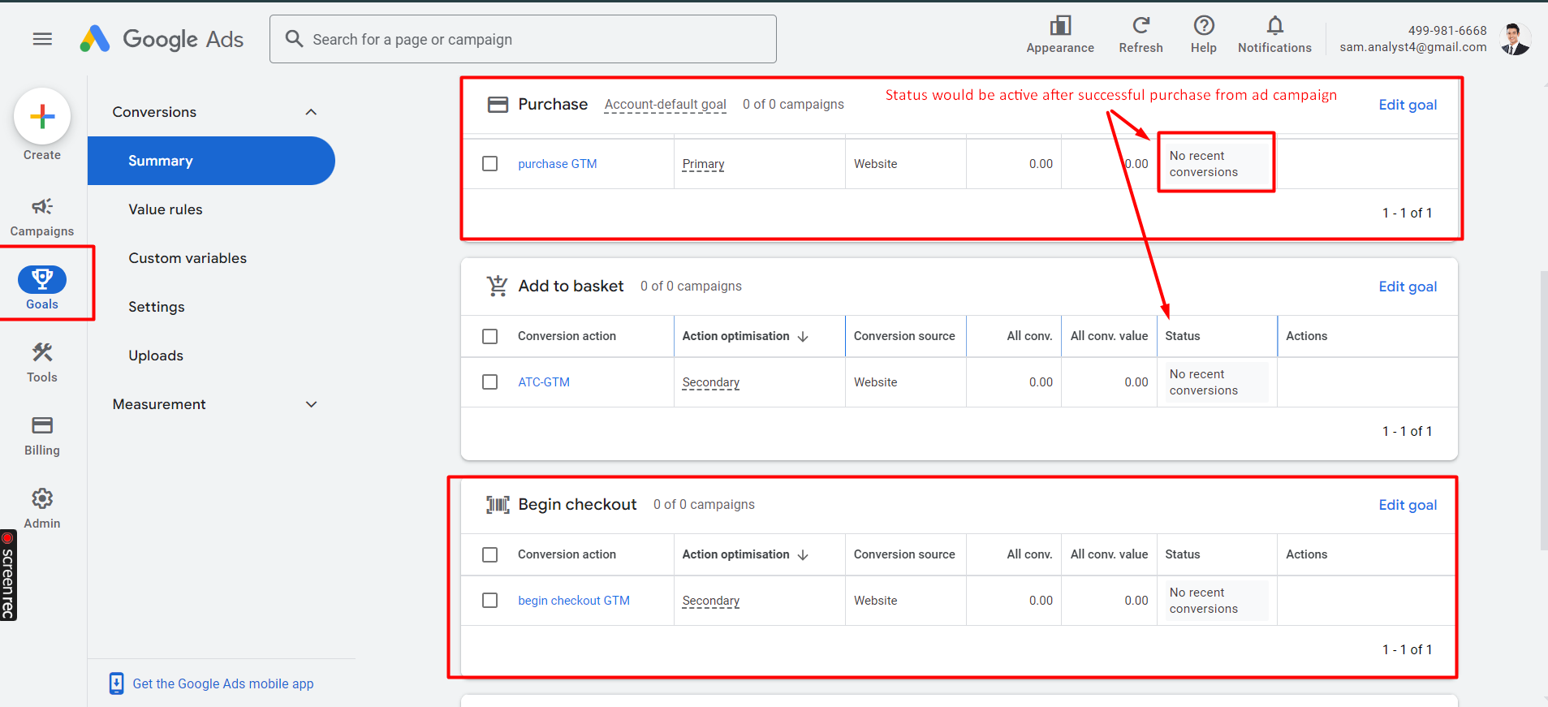Open the account profile avatar
The width and height of the screenshot is (1548, 707).
point(1514,39)
